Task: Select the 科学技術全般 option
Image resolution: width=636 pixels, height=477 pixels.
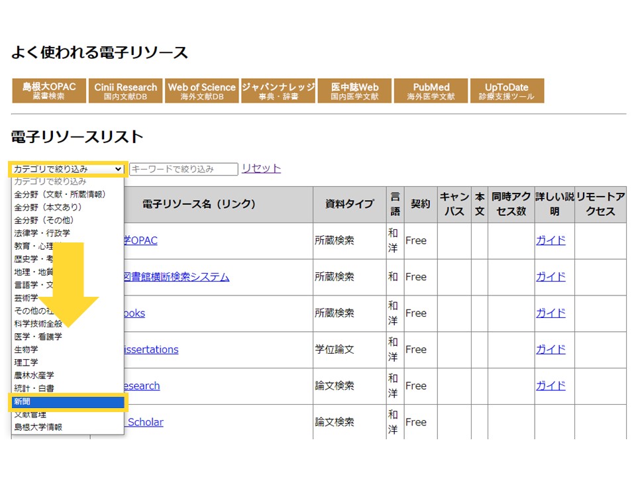Action: pyautogui.click(x=68, y=324)
